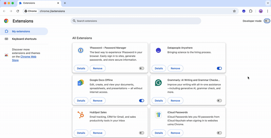271x138 pixels.
Task: Open Details for Google Docs Offline
Action: pyautogui.click(x=81, y=101)
